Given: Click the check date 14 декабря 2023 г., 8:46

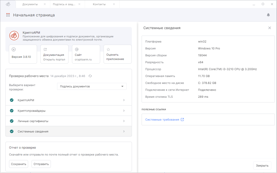Looking at the screenshot, I should 68,76.
